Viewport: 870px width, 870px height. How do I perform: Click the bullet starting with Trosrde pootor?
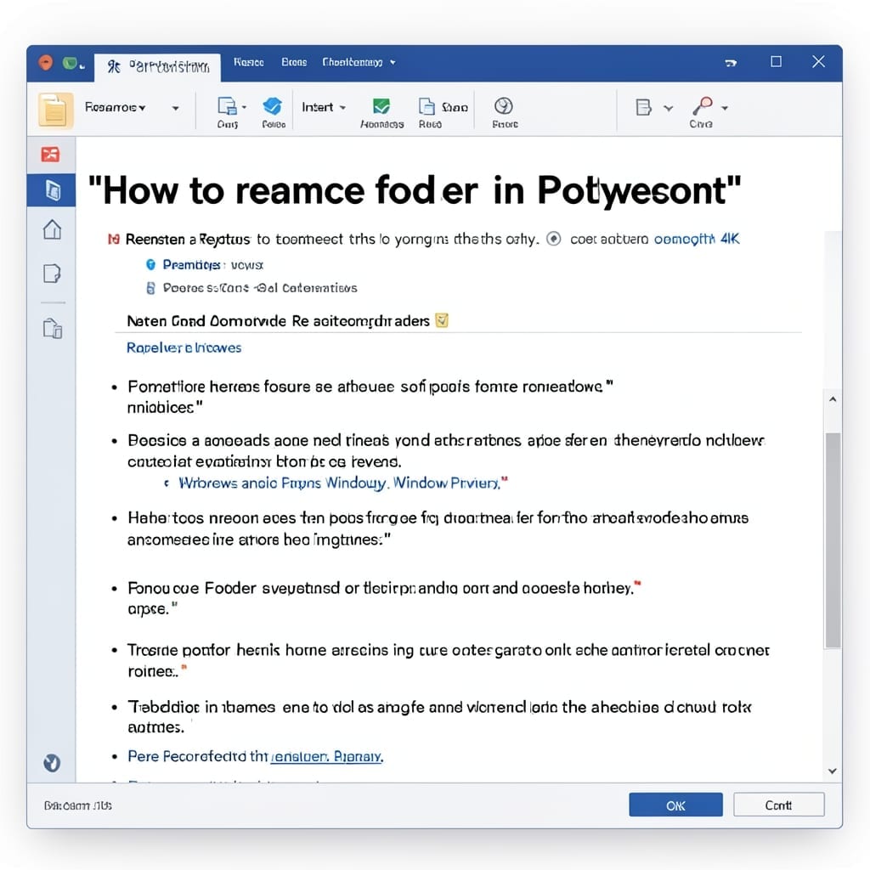pyautogui.click(x=448, y=660)
